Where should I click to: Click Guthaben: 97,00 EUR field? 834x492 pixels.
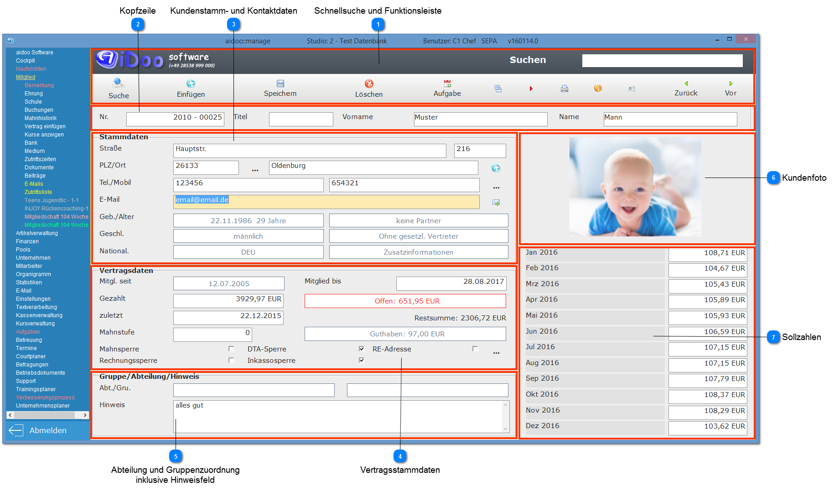(x=405, y=334)
